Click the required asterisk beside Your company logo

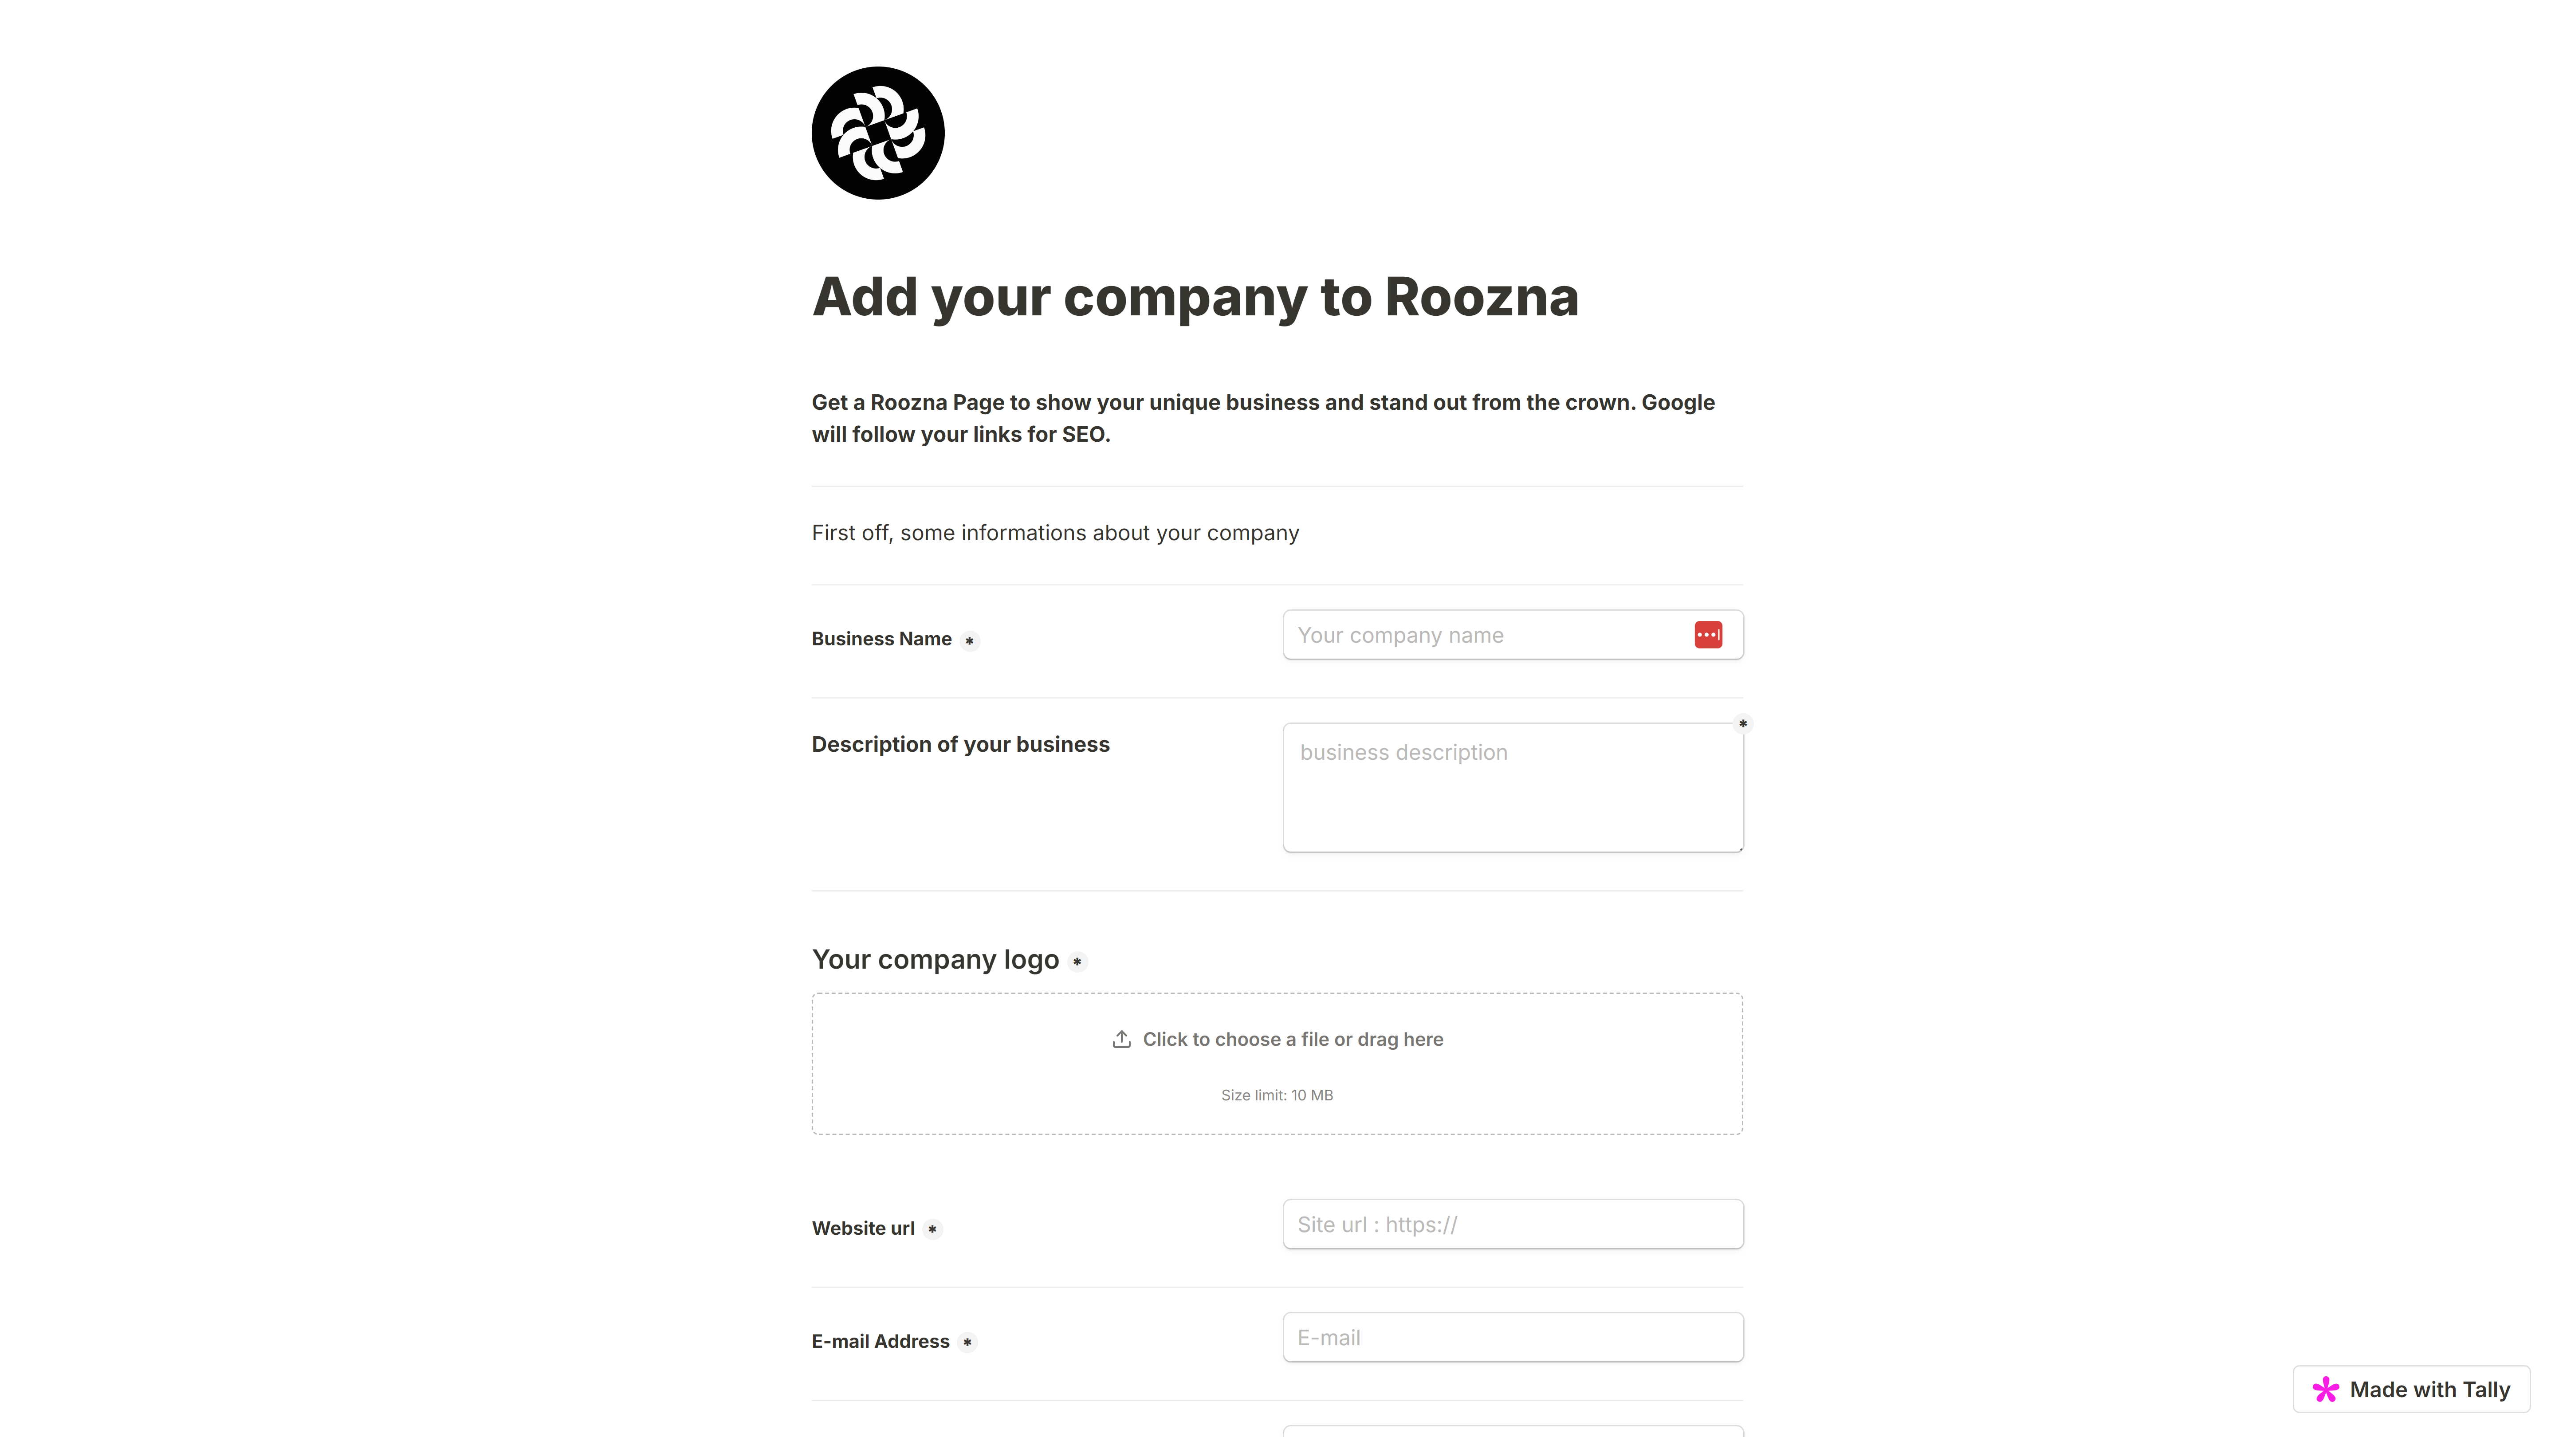tap(1077, 961)
